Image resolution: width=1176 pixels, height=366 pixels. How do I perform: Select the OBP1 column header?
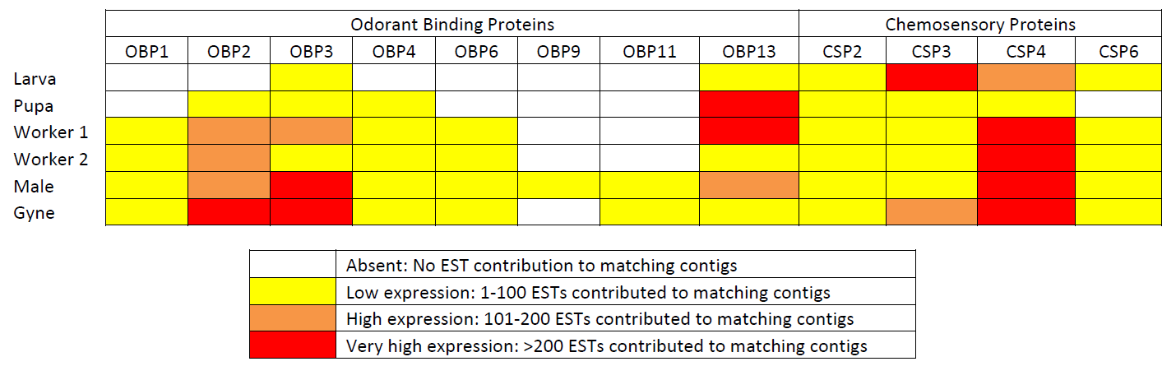(147, 52)
